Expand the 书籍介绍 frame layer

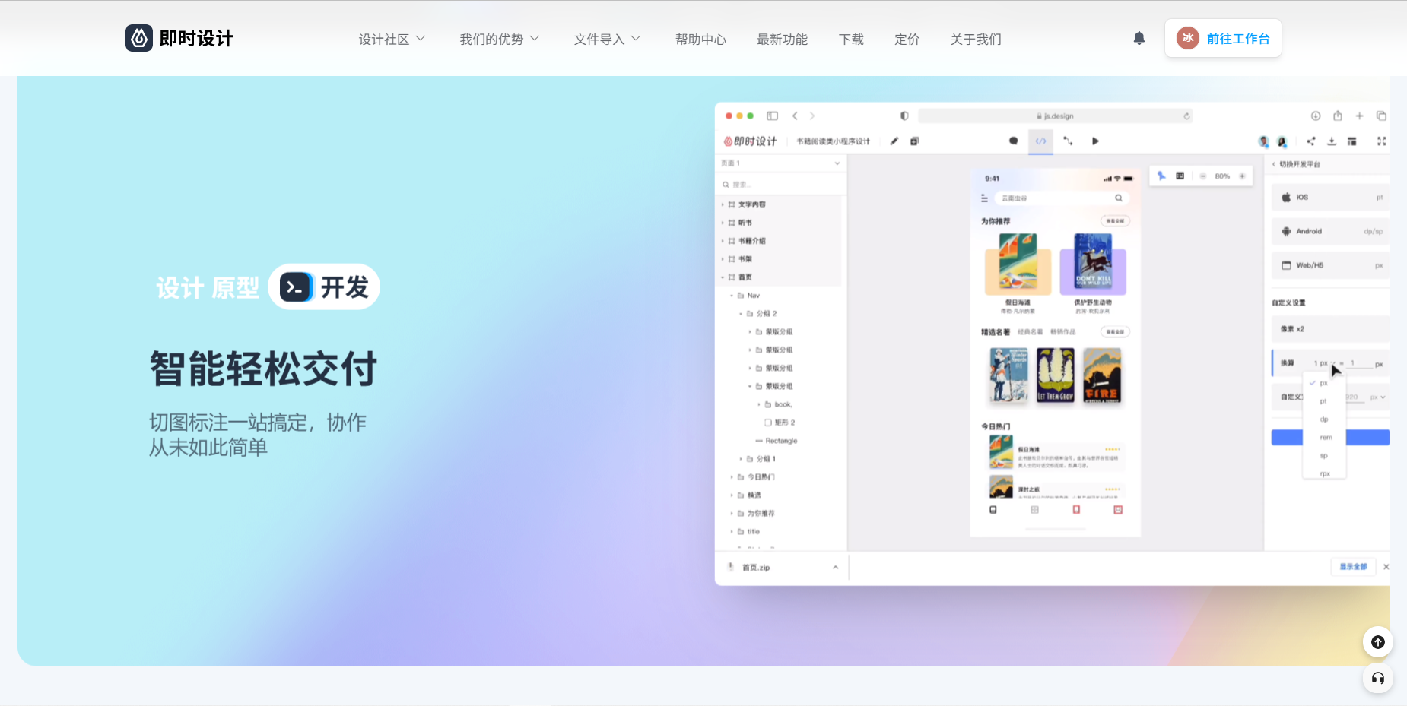click(723, 241)
